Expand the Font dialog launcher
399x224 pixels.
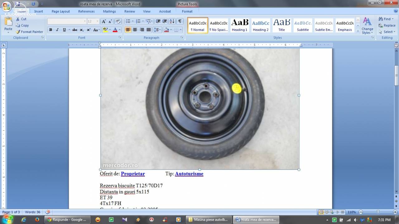(120, 38)
